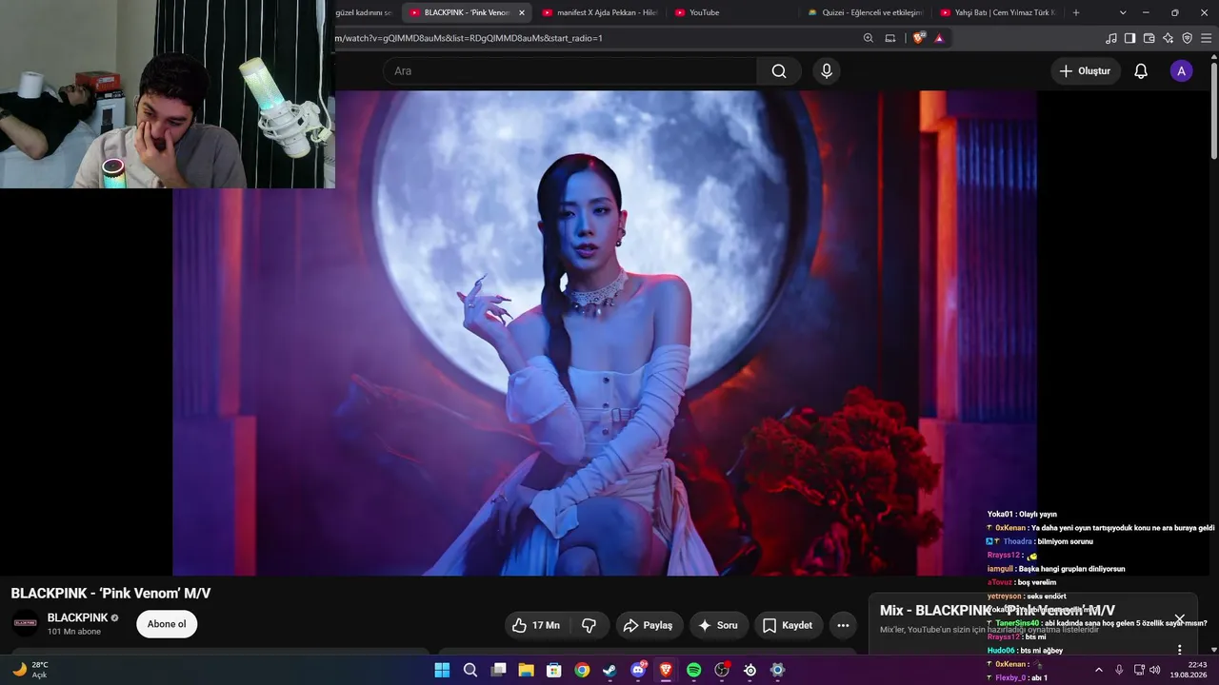Open the Windows Start menu
This screenshot has width=1219, height=685.
442,671
